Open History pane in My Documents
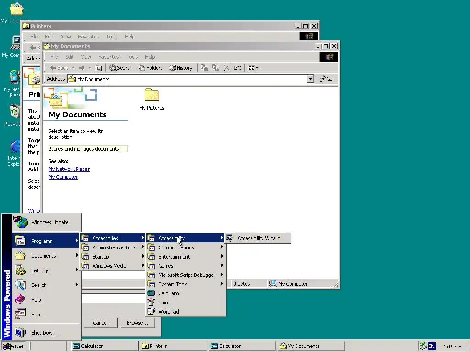The height and width of the screenshot is (352, 470). pos(181,68)
